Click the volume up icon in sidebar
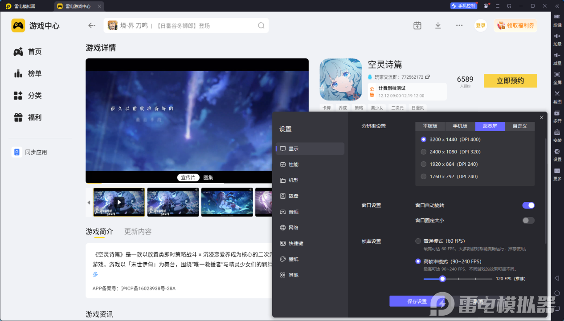Screen dimensions: 564x321 tap(557, 36)
